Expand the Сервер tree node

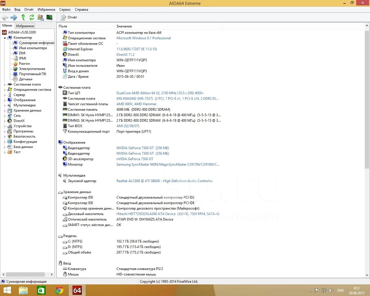click(5, 95)
